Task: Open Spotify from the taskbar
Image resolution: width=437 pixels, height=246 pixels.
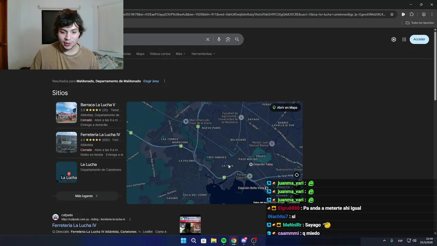Action: click(x=224, y=241)
